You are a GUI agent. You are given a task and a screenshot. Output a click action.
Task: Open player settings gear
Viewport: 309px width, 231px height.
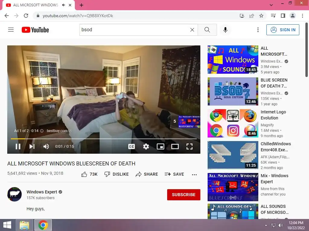coord(146,146)
